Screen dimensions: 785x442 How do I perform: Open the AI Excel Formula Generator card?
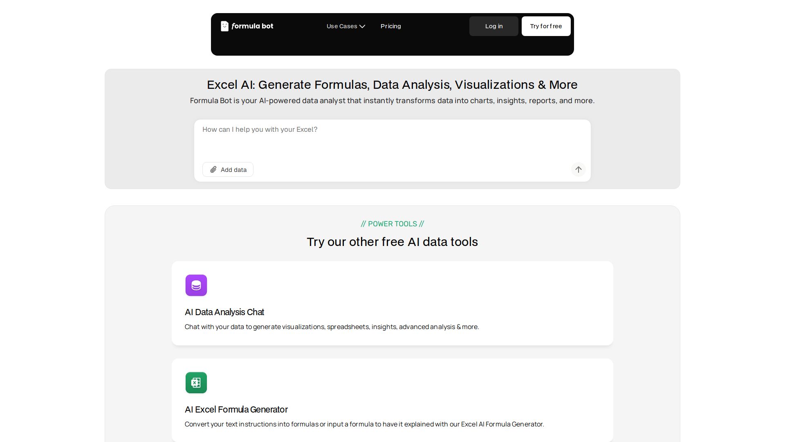click(392, 399)
